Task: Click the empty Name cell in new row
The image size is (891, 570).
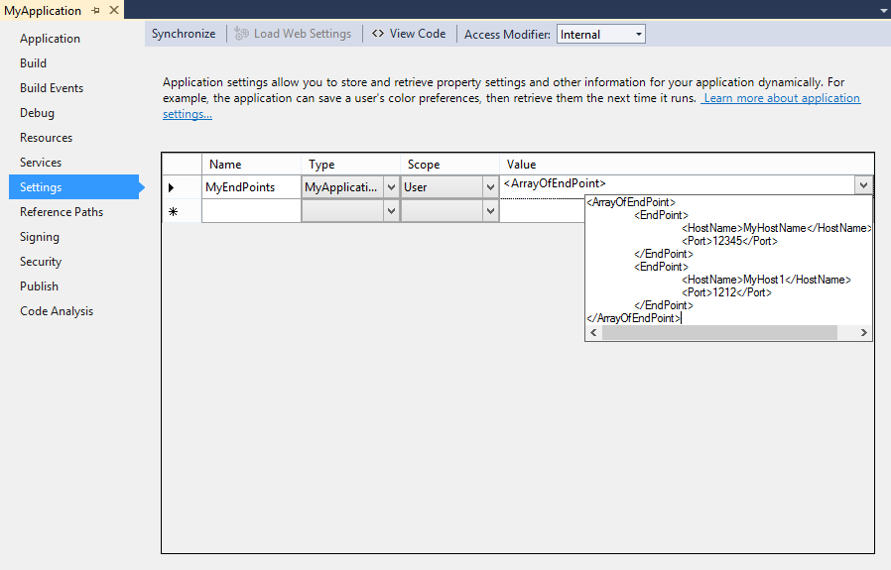Action: (x=251, y=211)
